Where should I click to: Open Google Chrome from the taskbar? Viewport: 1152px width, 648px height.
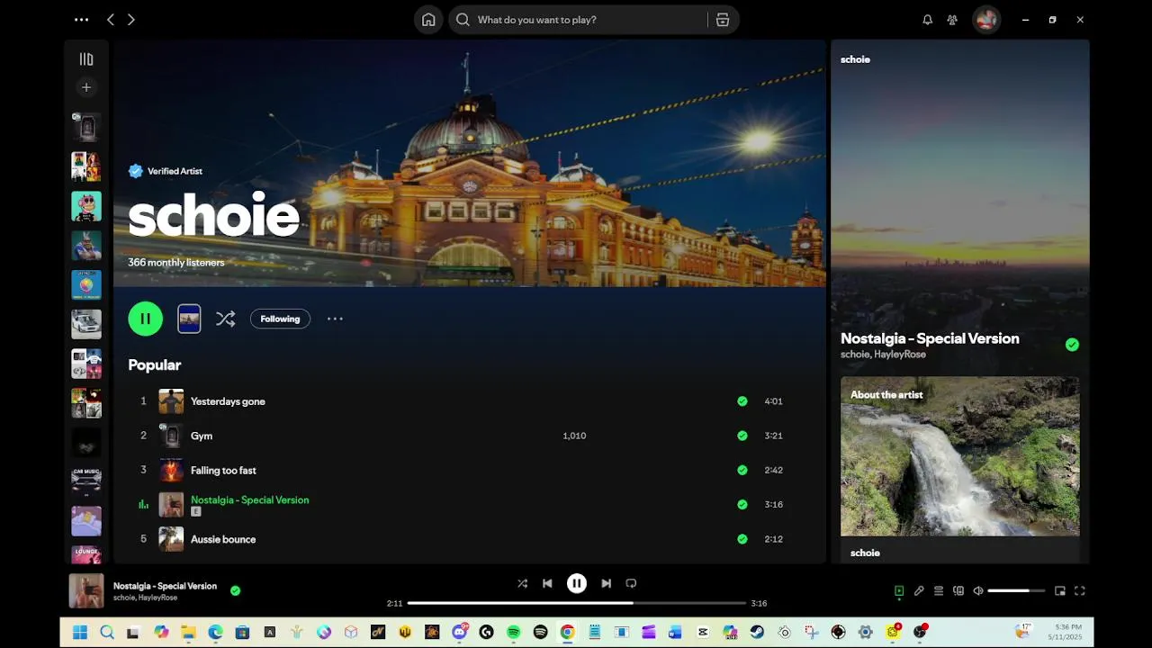point(567,632)
